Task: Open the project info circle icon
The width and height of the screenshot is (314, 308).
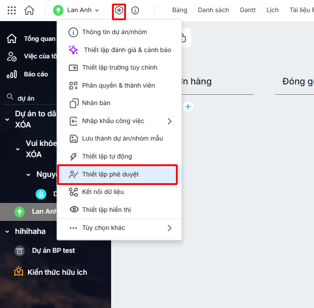Action: click(x=135, y=10)
